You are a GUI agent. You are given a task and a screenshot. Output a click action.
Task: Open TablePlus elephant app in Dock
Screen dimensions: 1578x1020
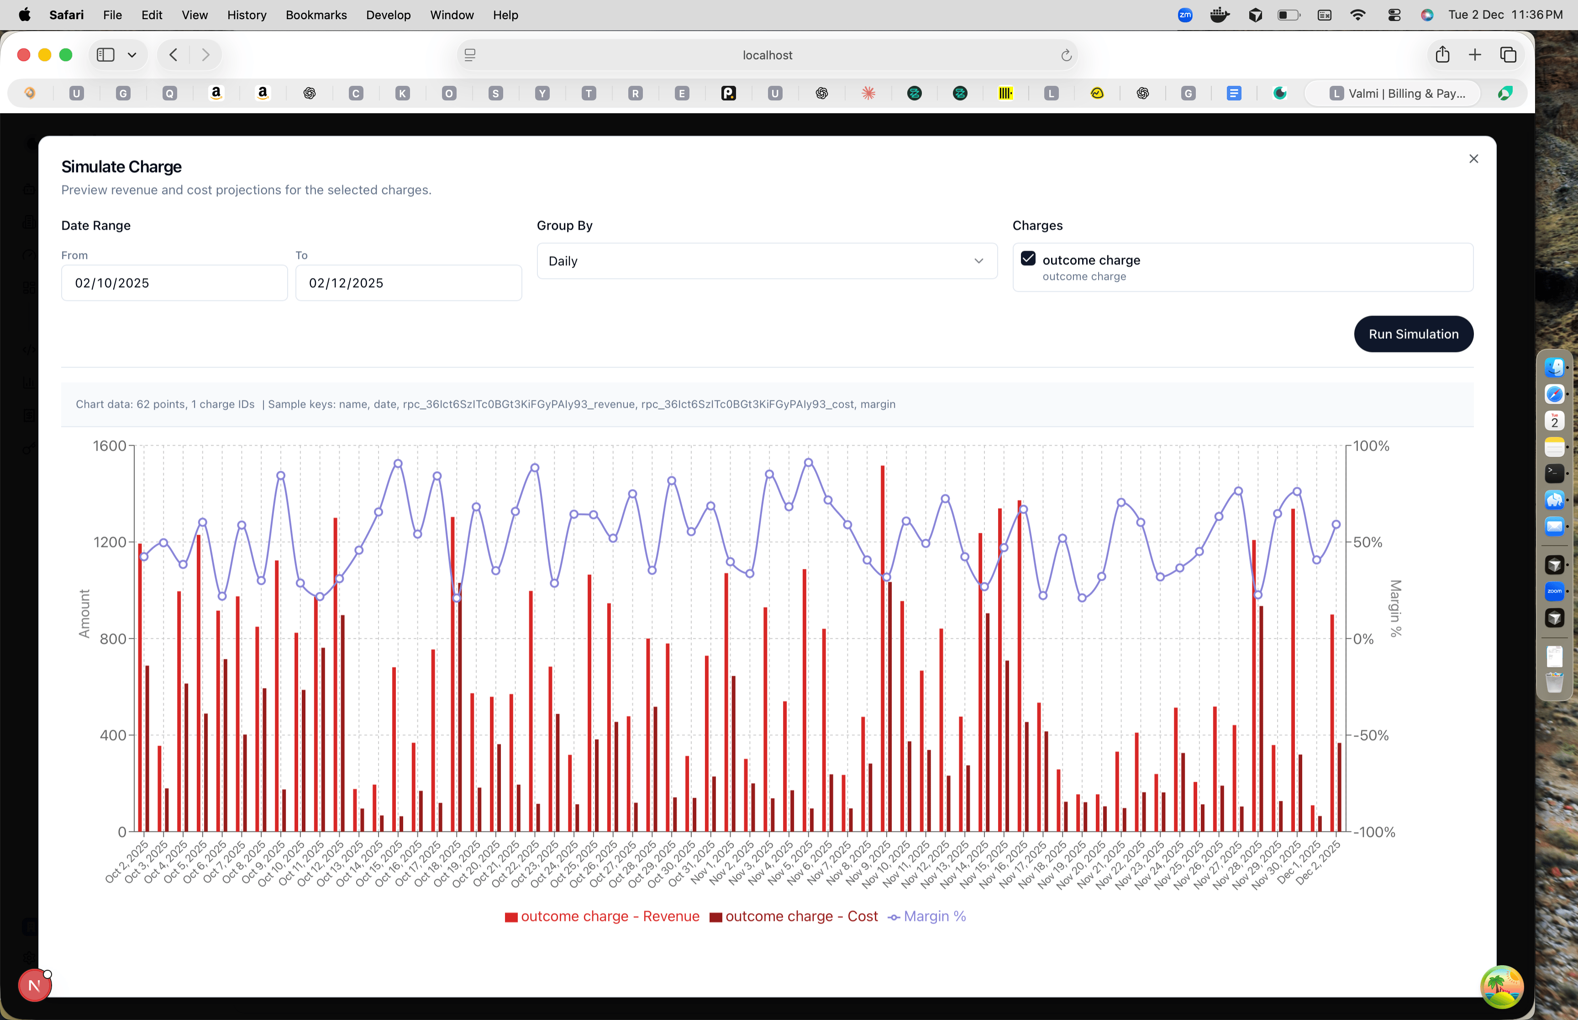point(1554,500)
